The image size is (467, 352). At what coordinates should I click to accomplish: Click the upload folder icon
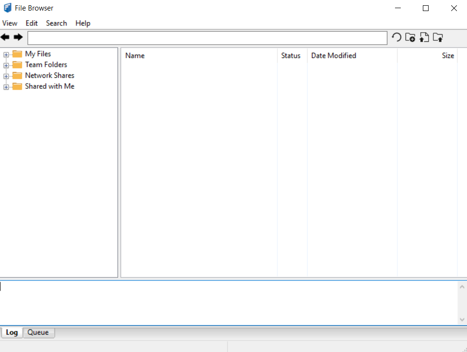point(438,37)
